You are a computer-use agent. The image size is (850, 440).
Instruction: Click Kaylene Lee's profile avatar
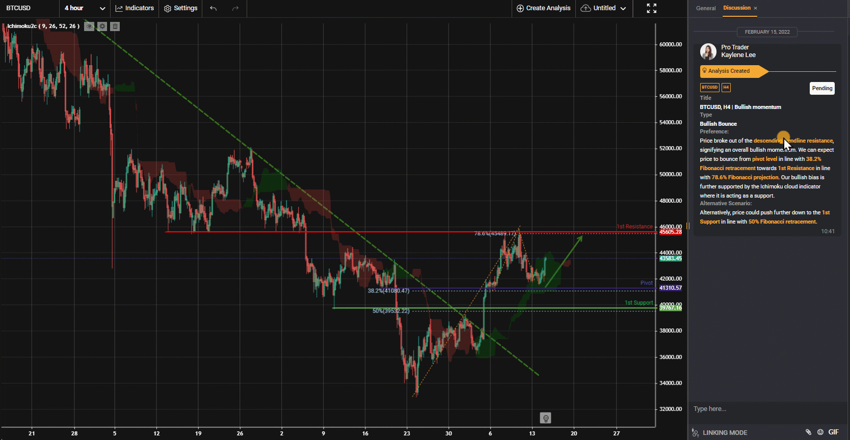point(708,51)
